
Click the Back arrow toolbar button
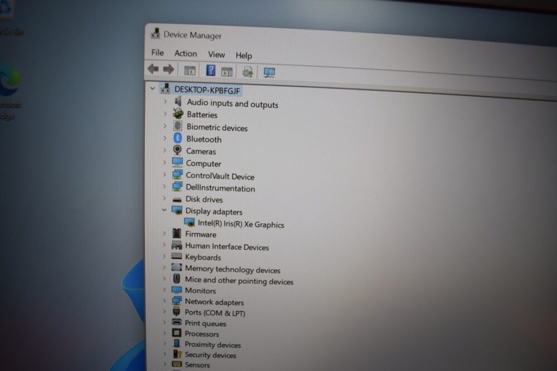coord(153,69)
